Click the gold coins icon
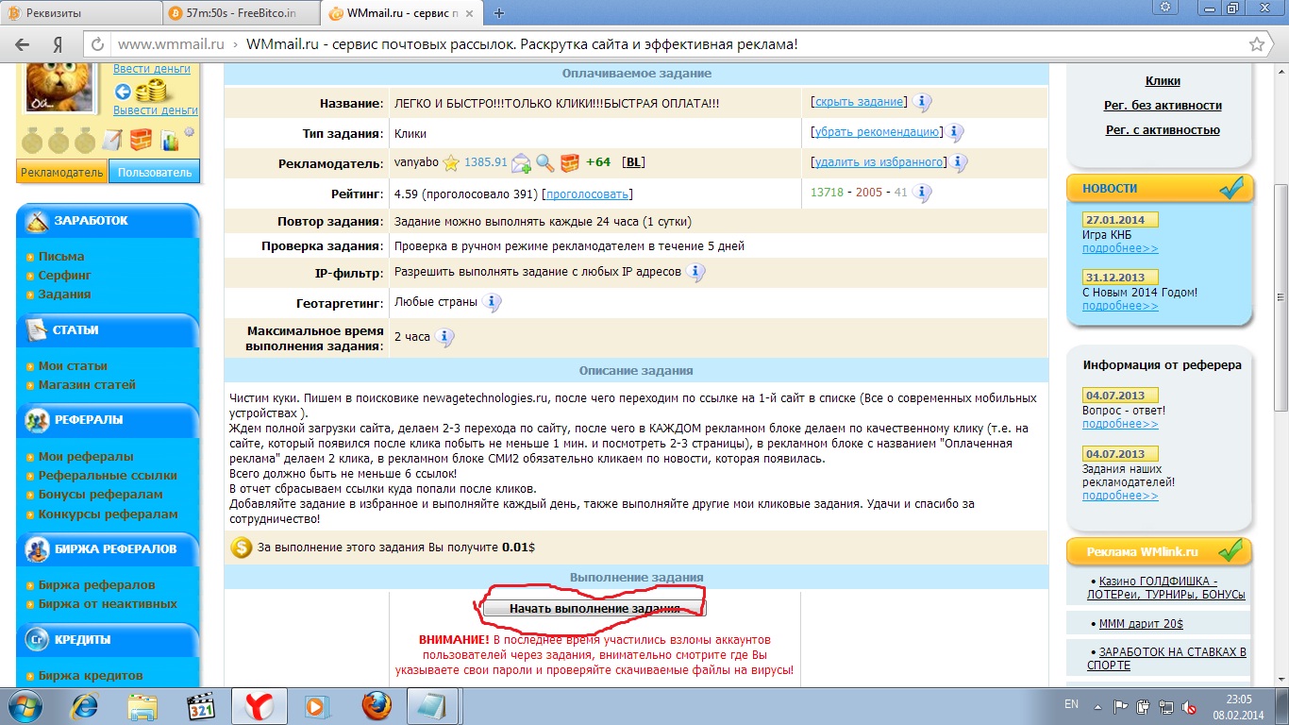The width and height of the screenshot is (1289, 725). pyautogui.click(x=151, y=92)
